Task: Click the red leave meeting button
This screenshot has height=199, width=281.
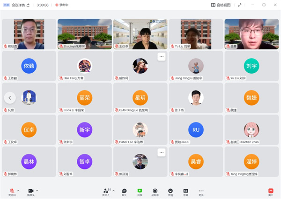Action: click(x=271, y=191)
